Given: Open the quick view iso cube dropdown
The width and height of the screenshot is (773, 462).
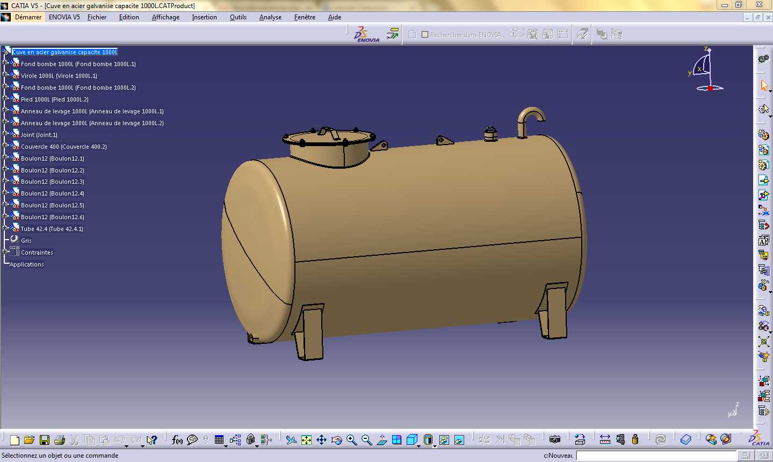Looking at the screenshot, I should [x=420, y=445].
